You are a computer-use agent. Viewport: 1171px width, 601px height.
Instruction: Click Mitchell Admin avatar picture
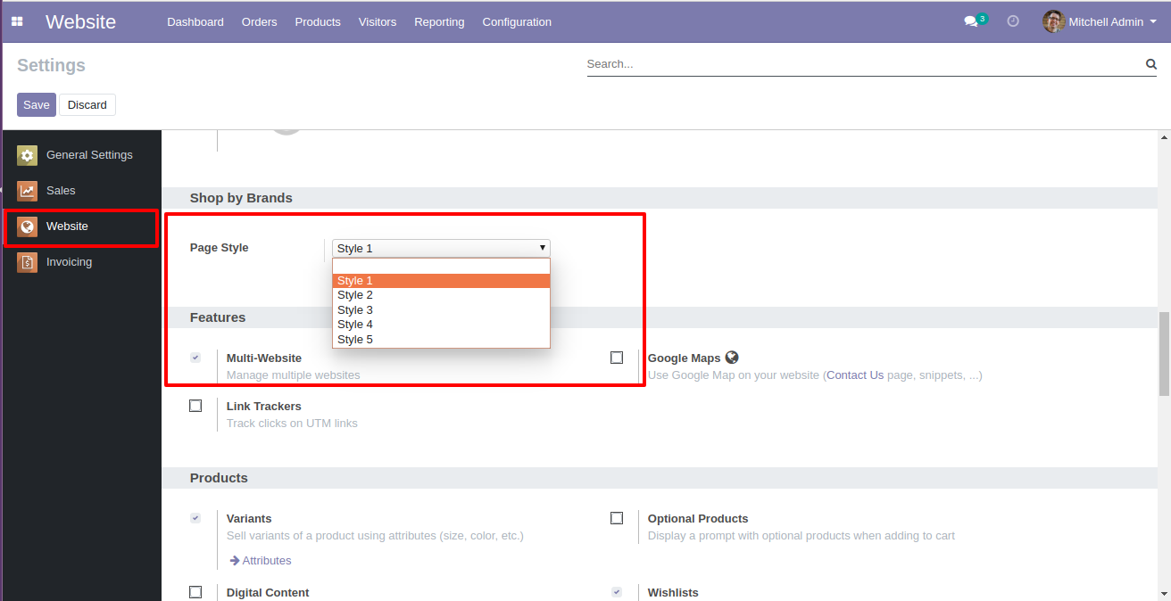[x=1053, y=21]
